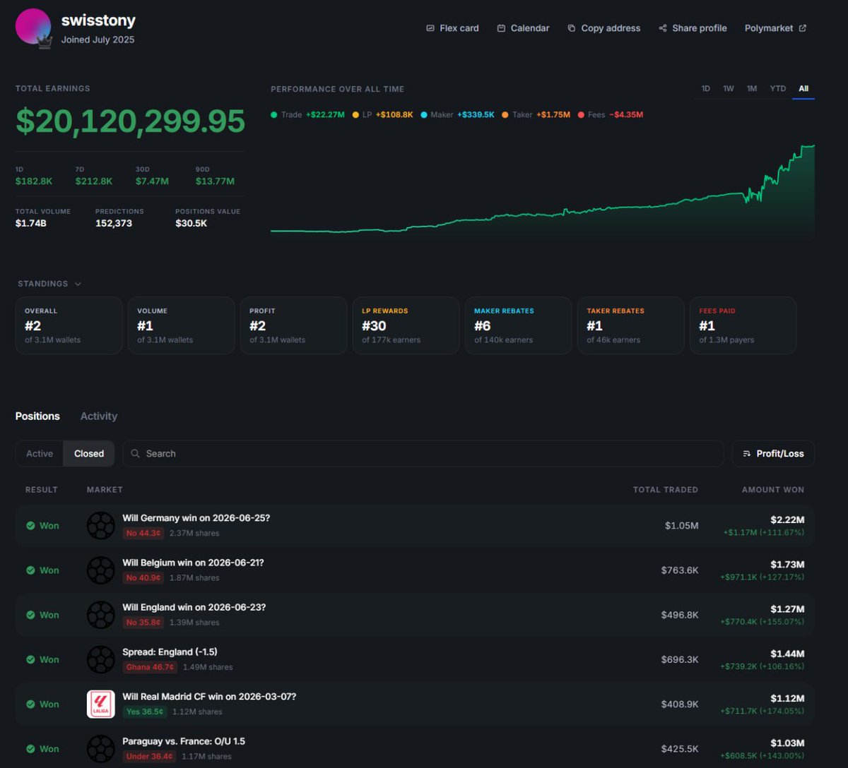848x768 pixels.
Task: Click the LaLiga logo for Real Madrid market
Action: point(101,704)
